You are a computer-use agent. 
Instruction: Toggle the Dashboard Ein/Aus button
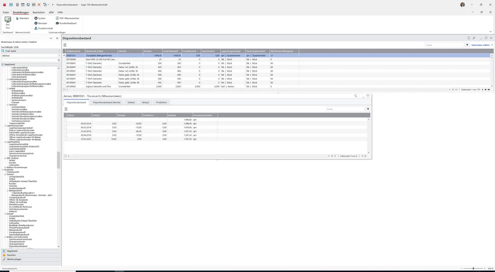[x=7, y=23]
